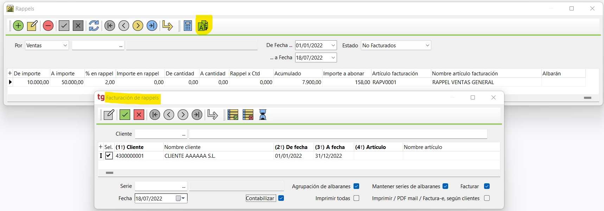Confirm changes in Rappels toolbar checkmark
604x211 pixels.
(x=64, y=26)
